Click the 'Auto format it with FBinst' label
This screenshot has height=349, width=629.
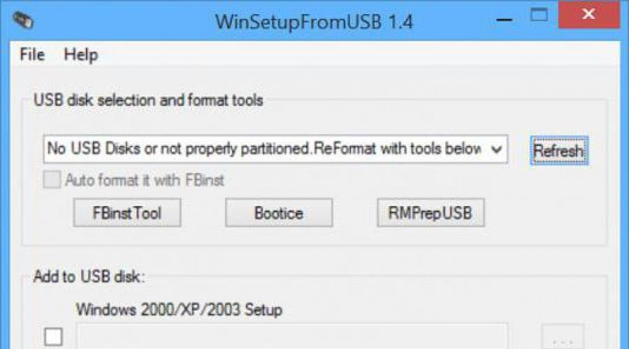pyautogui.click(x=145, y=180)
